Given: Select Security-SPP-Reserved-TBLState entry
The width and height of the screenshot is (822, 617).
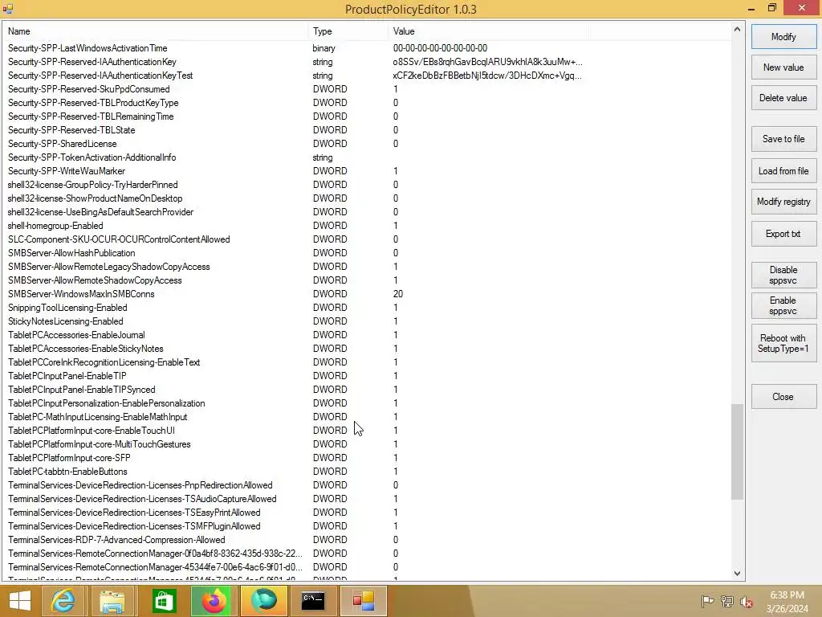Looking at the screenshot, I should (x=367, y=130).
